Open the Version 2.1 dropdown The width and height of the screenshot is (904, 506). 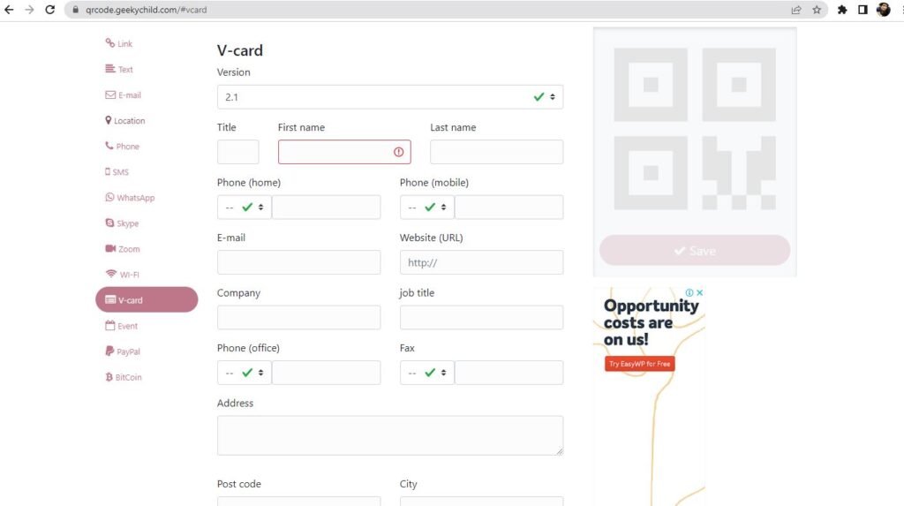coord(389,97)
